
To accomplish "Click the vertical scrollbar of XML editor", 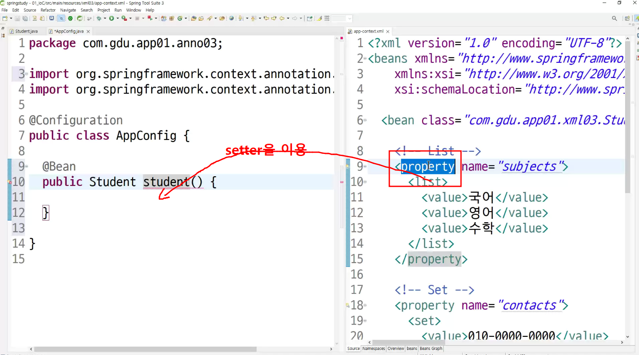I will (628, 117).
